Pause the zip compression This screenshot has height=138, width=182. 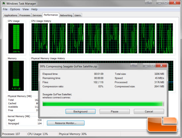click(114, 112)
